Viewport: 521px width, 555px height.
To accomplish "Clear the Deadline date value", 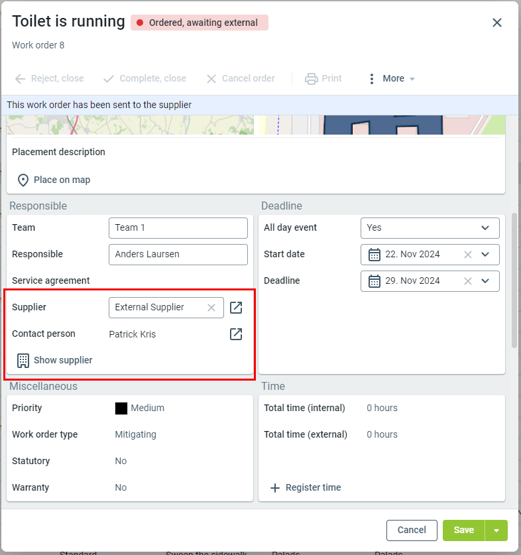I will [x=468, y=281].
